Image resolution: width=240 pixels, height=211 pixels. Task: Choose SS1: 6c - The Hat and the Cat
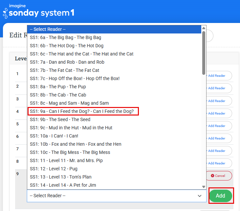(114, 54)
